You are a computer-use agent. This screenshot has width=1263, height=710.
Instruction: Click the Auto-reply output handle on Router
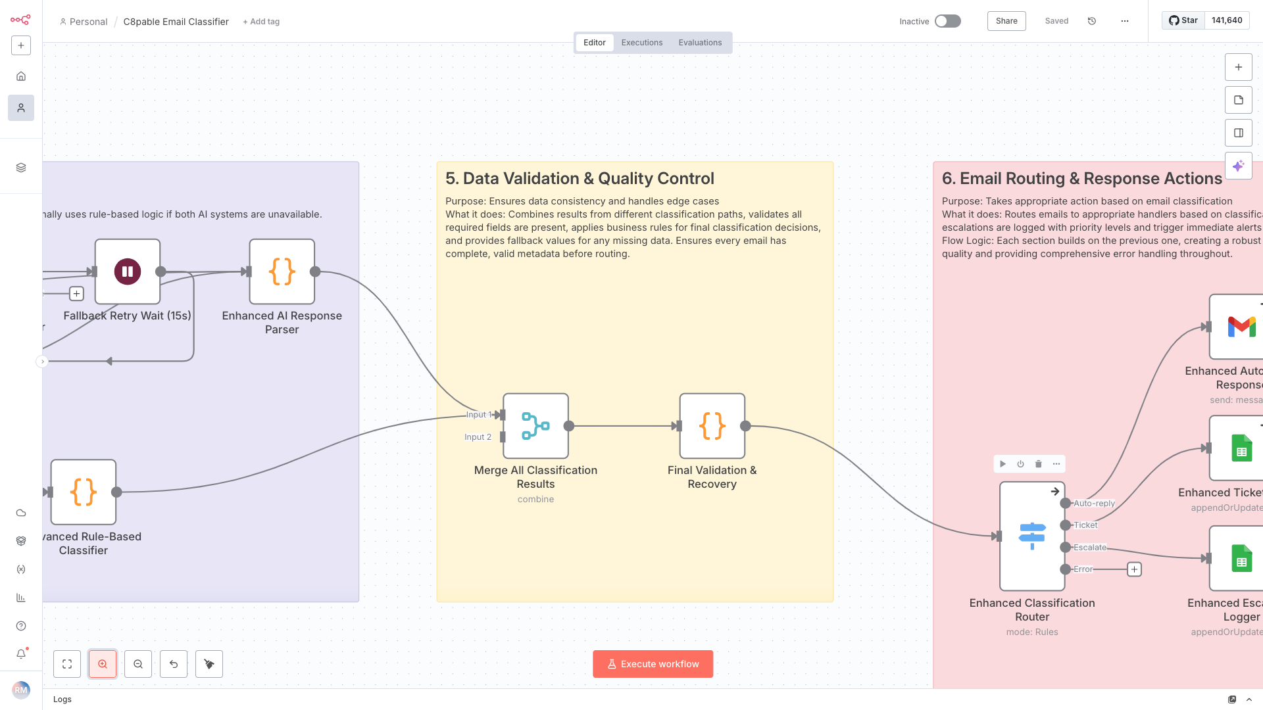point(1065,504)
